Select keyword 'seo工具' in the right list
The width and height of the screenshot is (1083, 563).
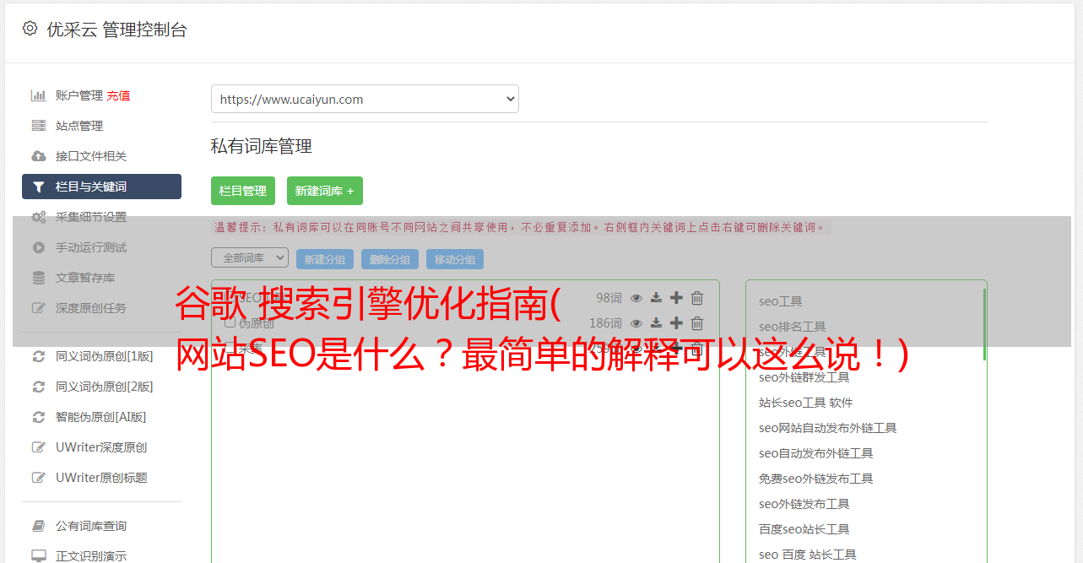tap(781, 301)
